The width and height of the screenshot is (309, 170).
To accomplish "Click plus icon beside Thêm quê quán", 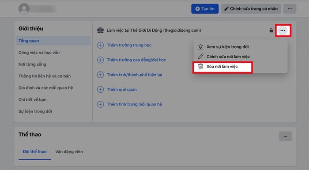I will pos(100,90).
